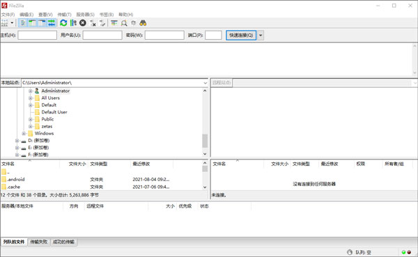Click the queue status icon in status bar
The height and width of the screenshot is (257, 418).
[x=350, y=252]
